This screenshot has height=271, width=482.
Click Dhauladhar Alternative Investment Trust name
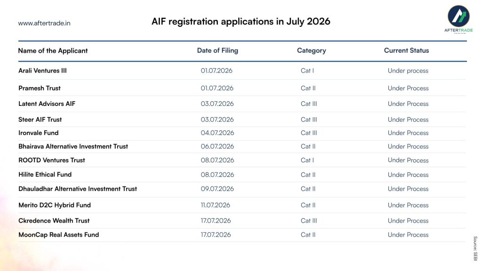coord(78,189)
